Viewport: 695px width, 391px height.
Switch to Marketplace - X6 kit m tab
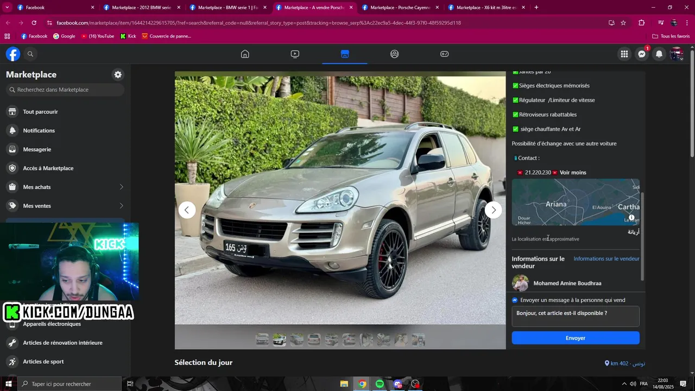[x=486, y=7]
